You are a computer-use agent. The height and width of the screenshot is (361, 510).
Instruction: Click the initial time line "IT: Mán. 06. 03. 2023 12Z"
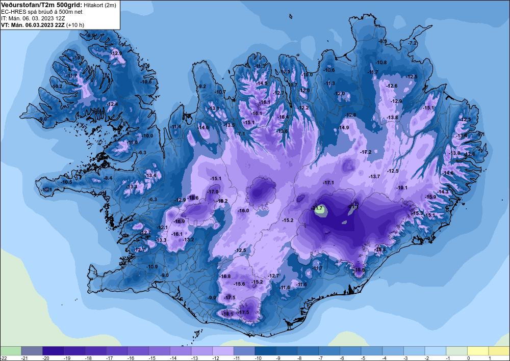33,18
